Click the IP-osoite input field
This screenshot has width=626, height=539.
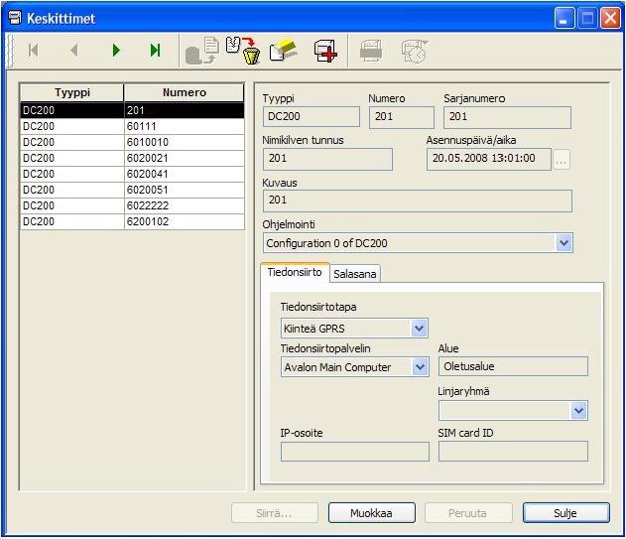355,452
